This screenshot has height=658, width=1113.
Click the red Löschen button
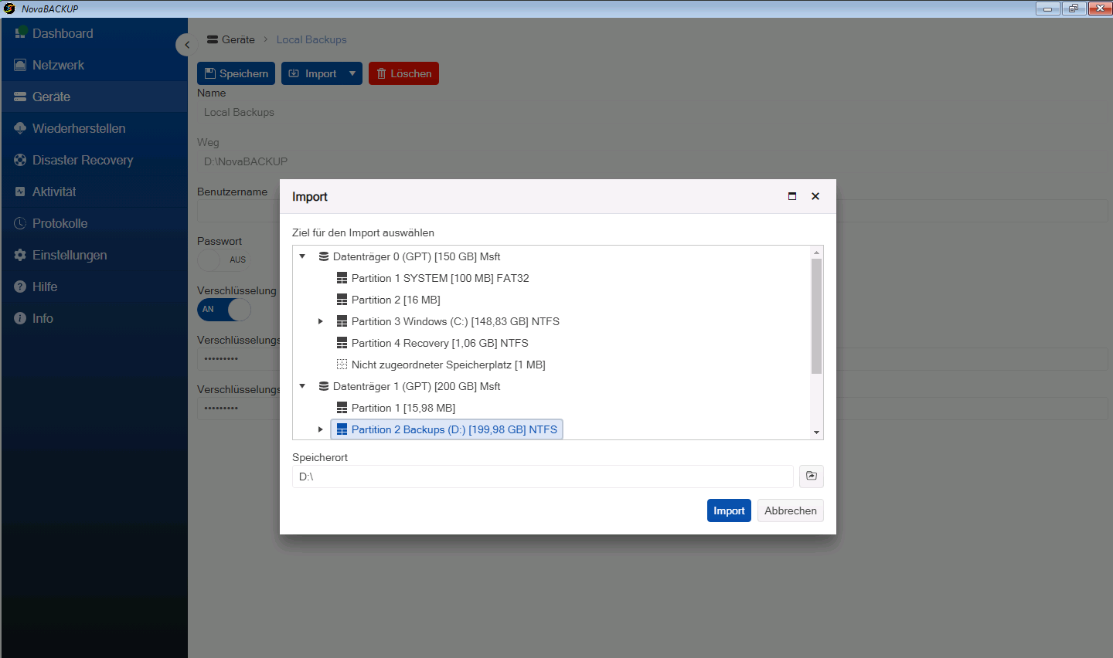[x=403, y=73]
